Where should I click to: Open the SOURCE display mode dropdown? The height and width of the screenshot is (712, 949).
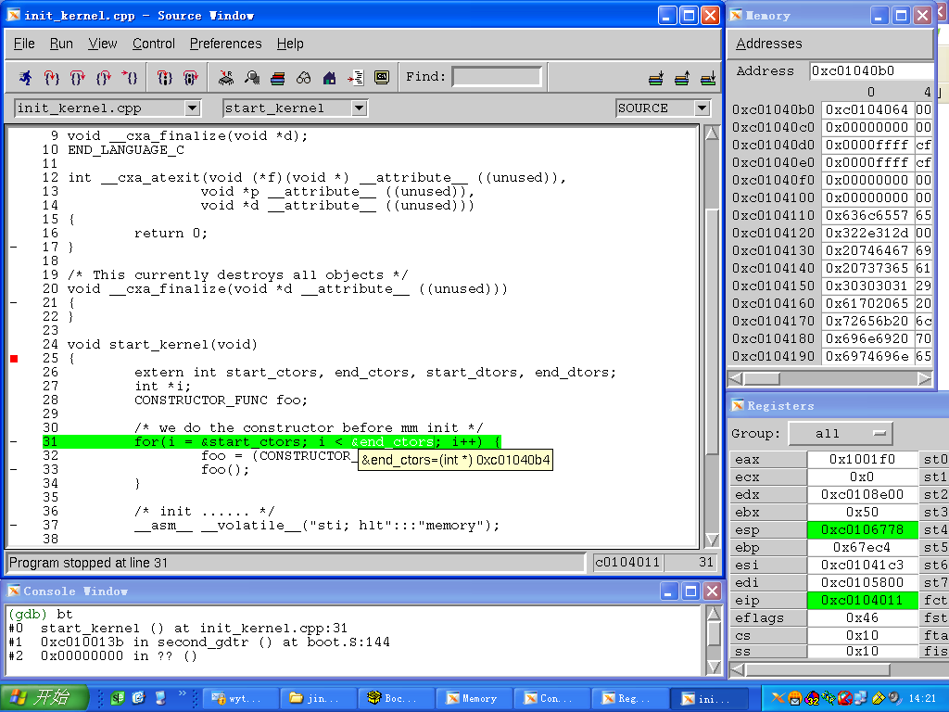click(702, 108)
